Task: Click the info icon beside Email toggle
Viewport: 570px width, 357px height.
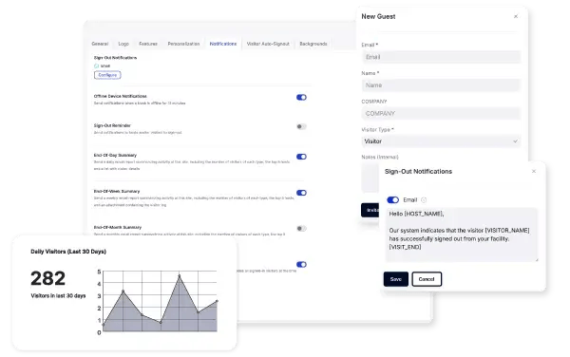Action: [x=424, y=199]
